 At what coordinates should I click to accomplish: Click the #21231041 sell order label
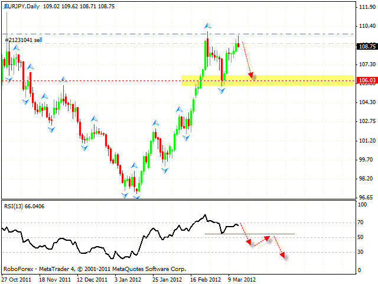[24, 40]
